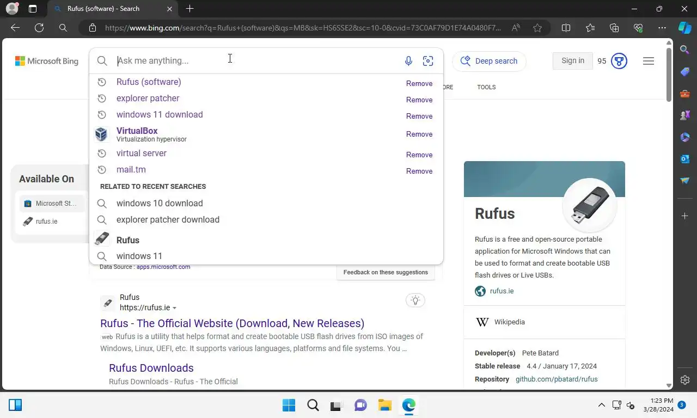Open File Explorer from taskbar
The height and width of the screenshot is (418, 697).
tap(385, 405)
